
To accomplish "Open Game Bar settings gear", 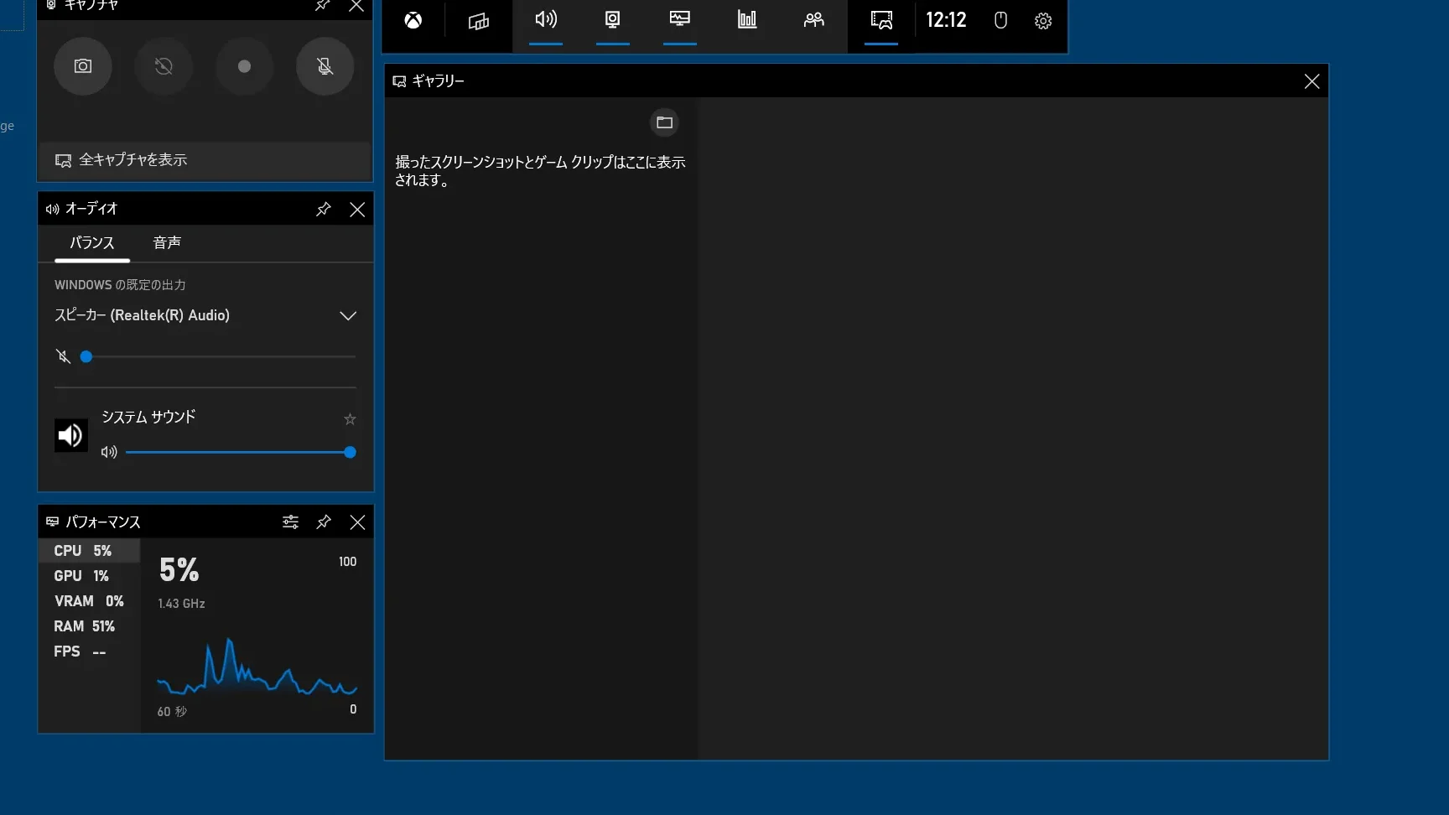I will point(1042,20).
